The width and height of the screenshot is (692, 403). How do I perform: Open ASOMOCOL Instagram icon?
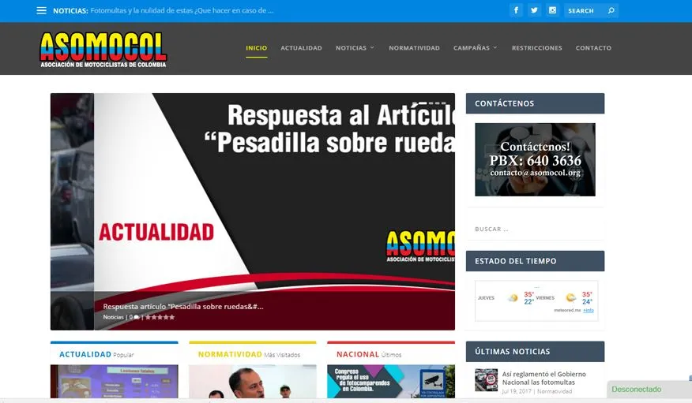click(552, 10)
